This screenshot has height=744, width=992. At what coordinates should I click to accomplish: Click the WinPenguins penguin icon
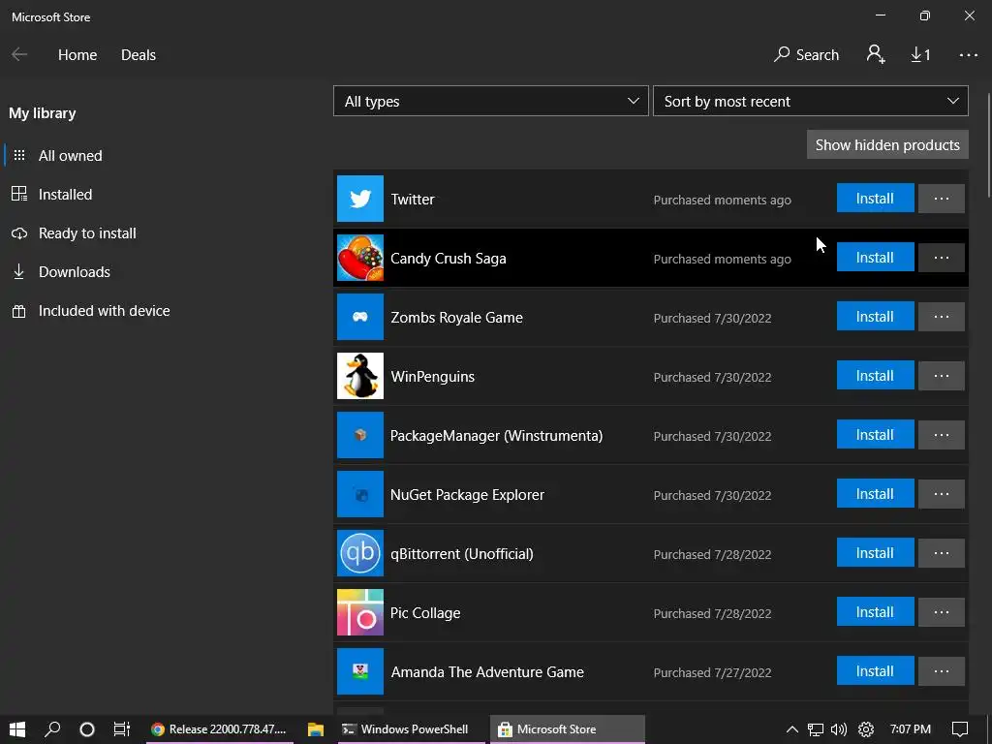click(x=360, y=376)
